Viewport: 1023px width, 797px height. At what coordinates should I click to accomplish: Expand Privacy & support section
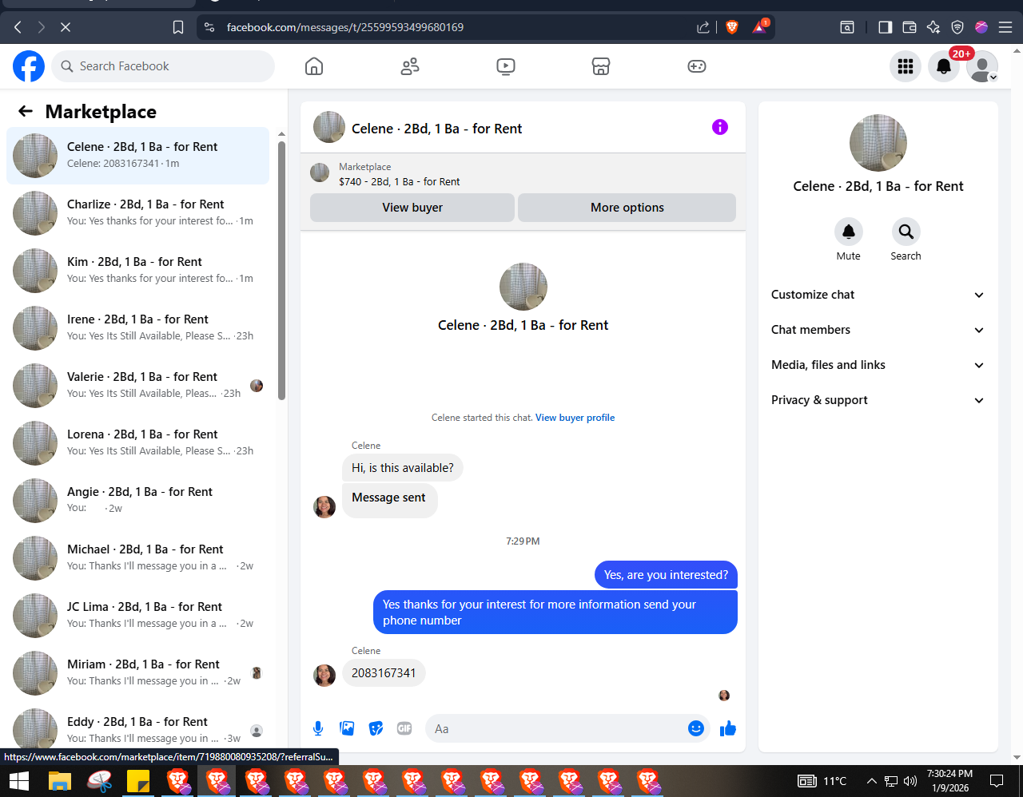(878, 400)
